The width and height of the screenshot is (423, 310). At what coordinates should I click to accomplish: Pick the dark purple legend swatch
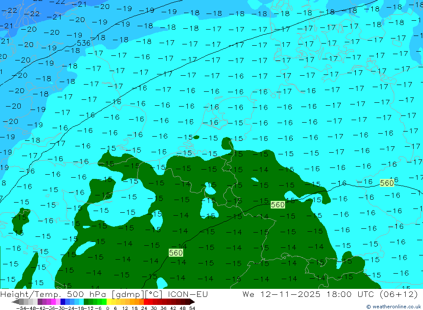(x=40, y=302)
